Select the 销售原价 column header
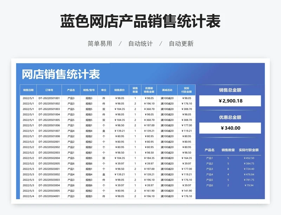281x215 pixels. pos(119,90)
